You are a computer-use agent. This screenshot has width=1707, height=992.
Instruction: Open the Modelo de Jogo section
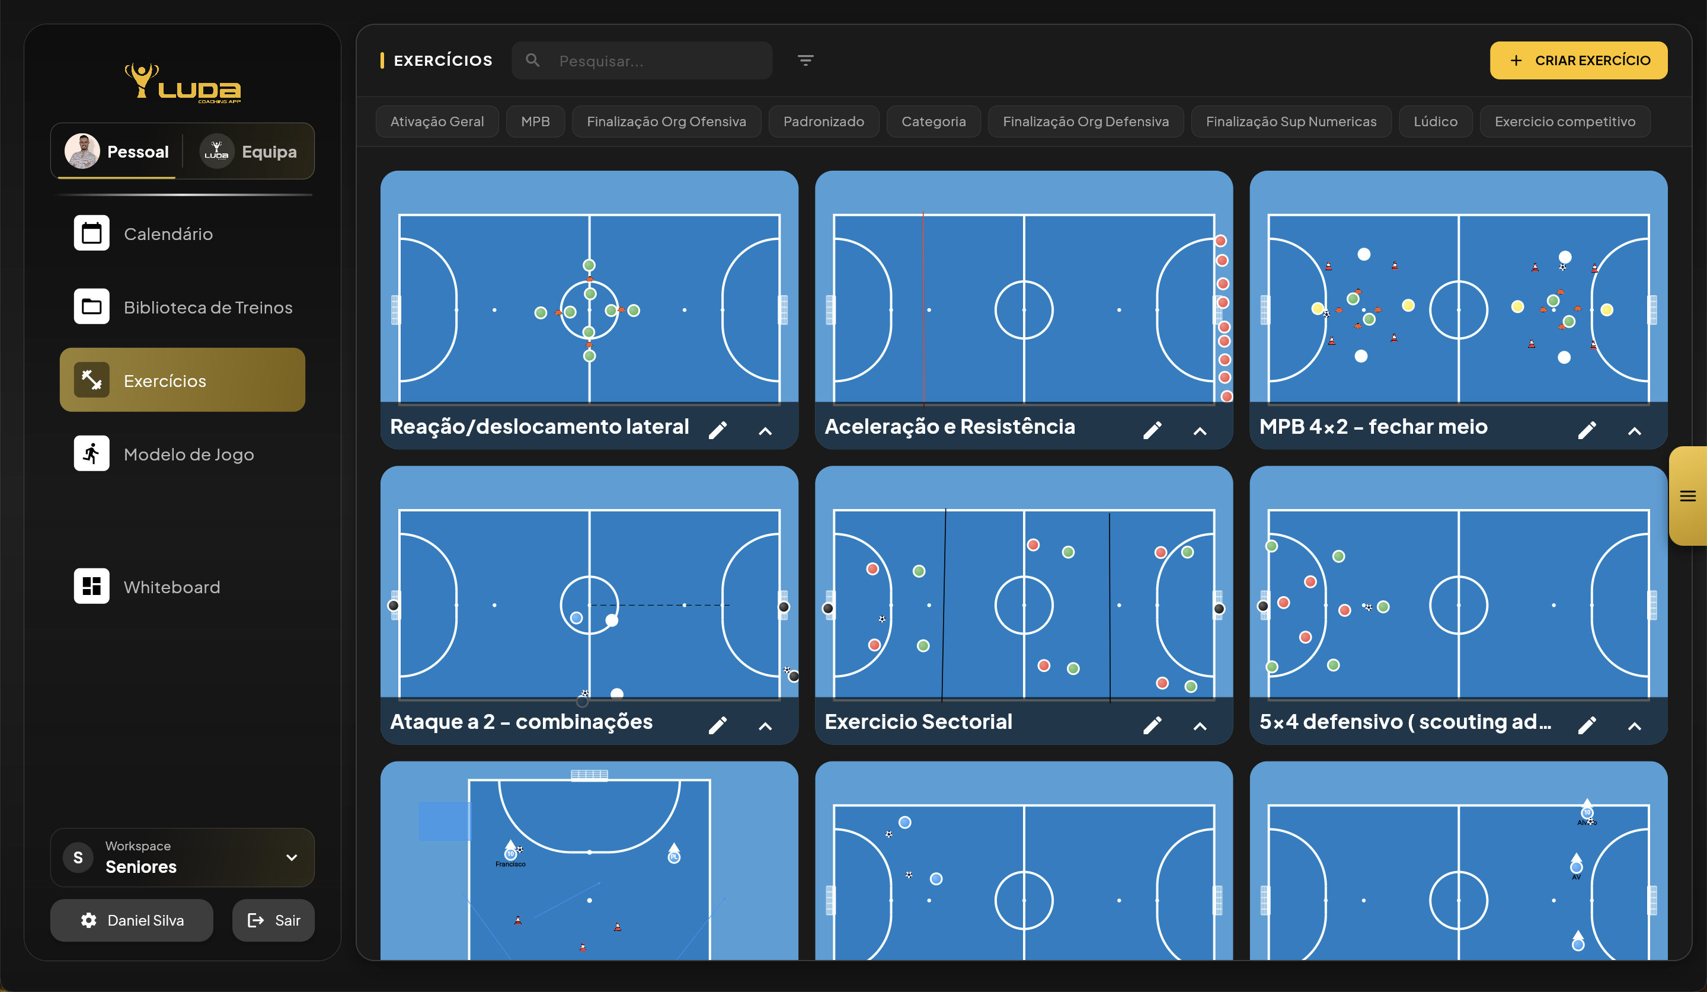(x=188, y=454)
